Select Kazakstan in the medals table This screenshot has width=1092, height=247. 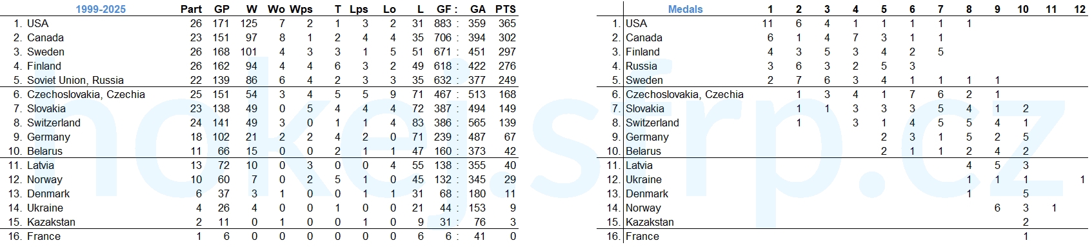point(650,222)
